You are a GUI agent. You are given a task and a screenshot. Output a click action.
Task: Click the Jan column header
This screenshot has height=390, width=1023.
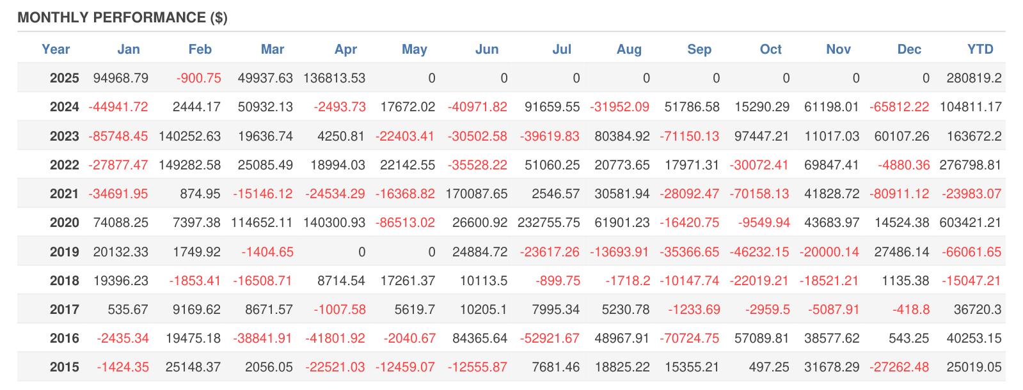pos(129,49)
